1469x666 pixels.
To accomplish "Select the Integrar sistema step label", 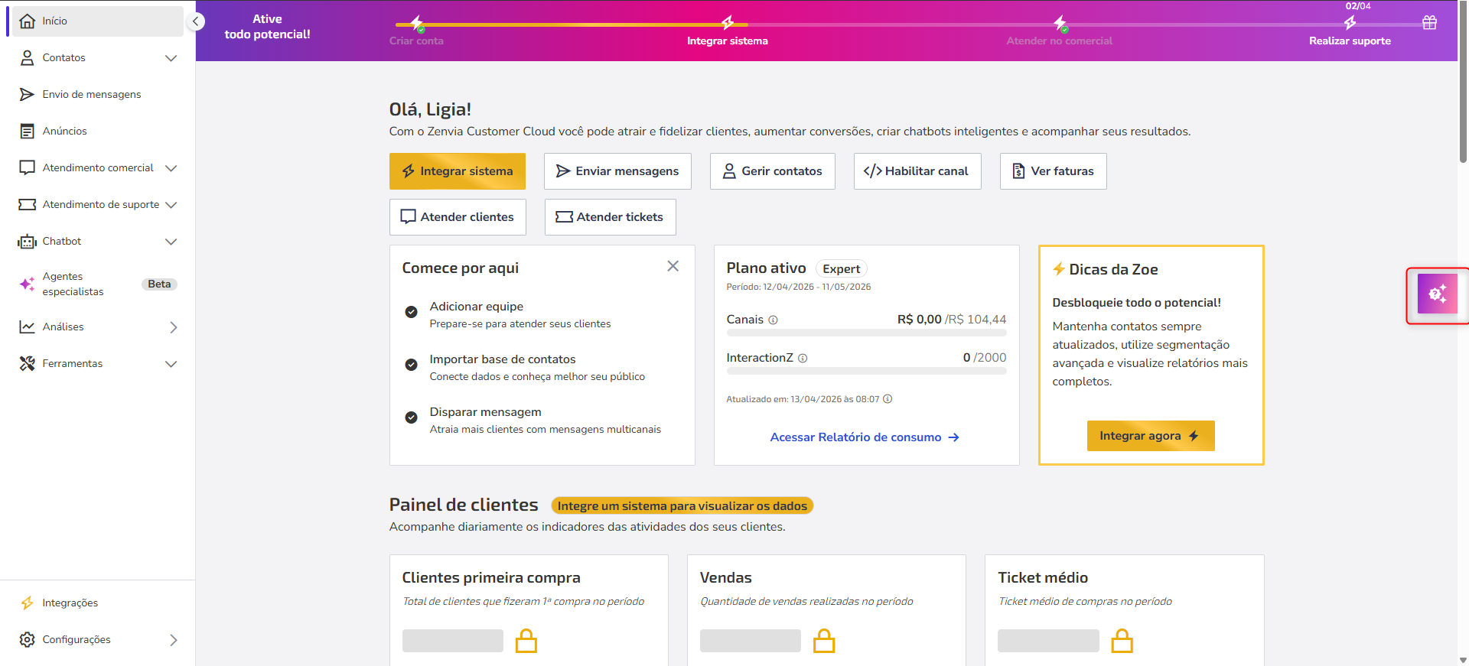I will pos(727,41).
